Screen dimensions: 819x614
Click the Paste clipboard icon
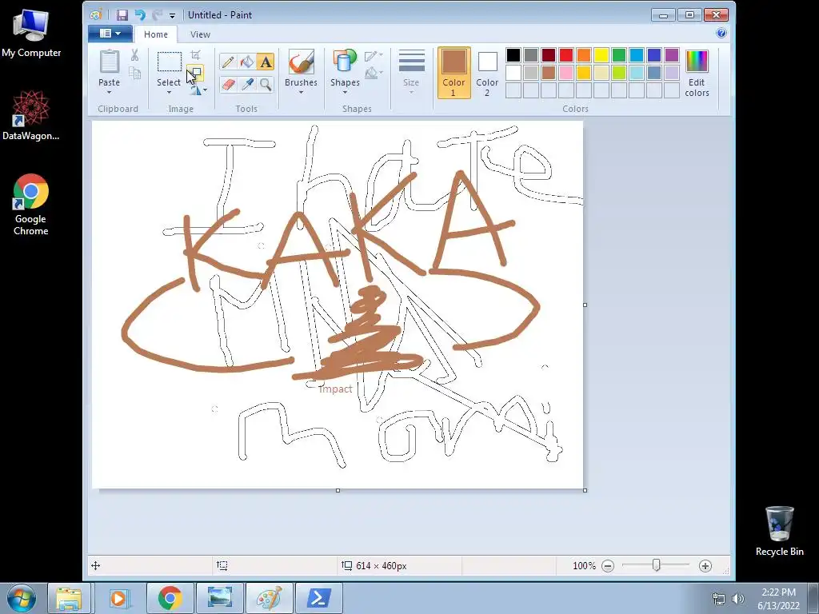coord(109,62)
